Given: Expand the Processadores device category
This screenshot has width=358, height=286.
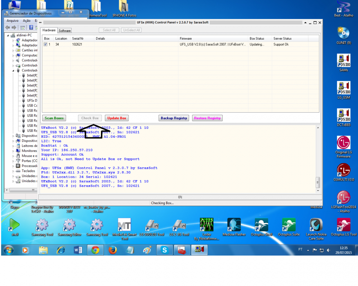Looking at the screenshot, I should 13,166.
